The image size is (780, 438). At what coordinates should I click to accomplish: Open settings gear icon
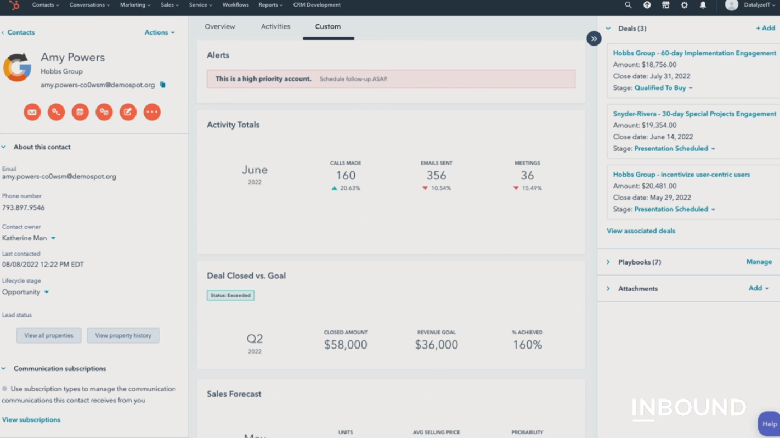684,5
